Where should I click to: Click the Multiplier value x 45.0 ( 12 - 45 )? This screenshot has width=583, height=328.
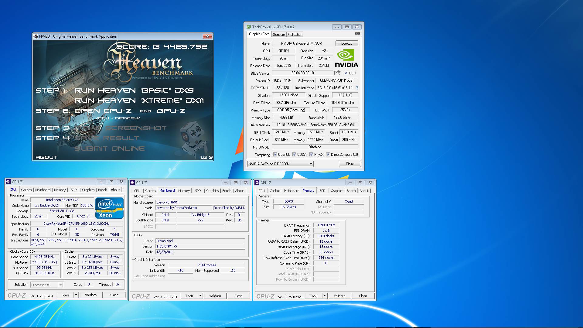click(44, 262)
